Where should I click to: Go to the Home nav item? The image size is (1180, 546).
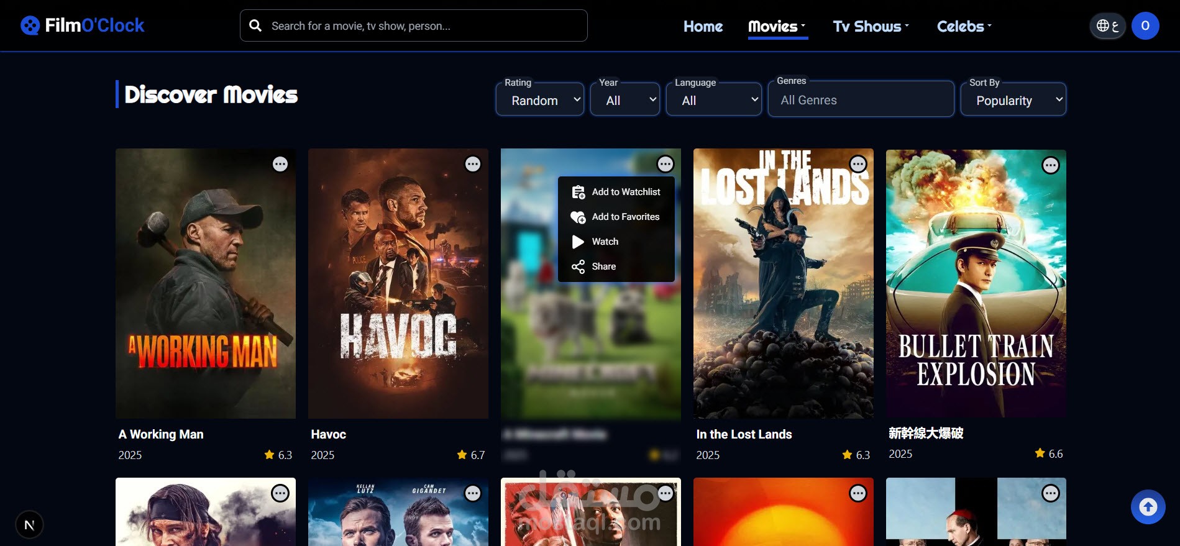703,26
